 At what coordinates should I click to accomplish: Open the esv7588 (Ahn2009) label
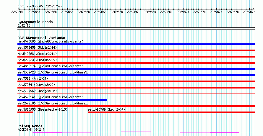(33, 78)
